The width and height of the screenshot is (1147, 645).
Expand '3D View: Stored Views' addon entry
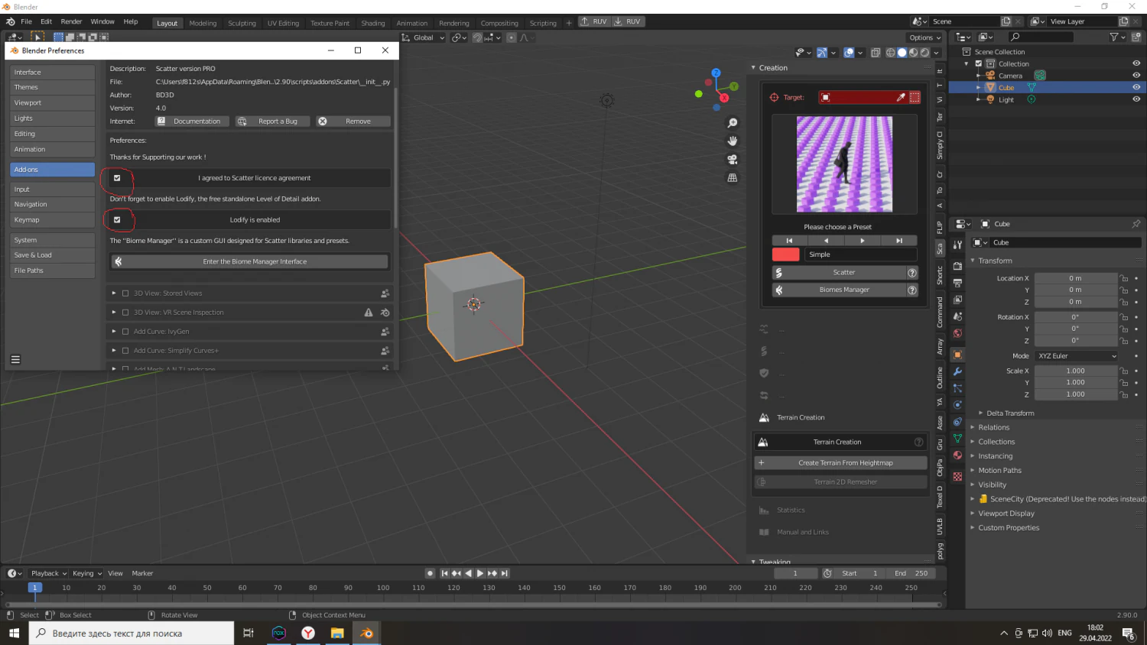[x=115, y=293]
